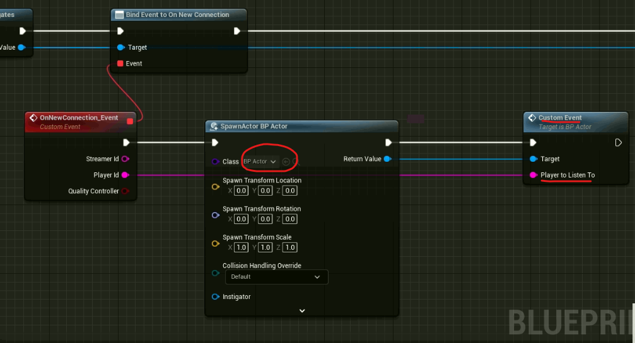Click the red Event delegate pin on Bind Event node
635x343 pixels.
(x=120, y=64)
